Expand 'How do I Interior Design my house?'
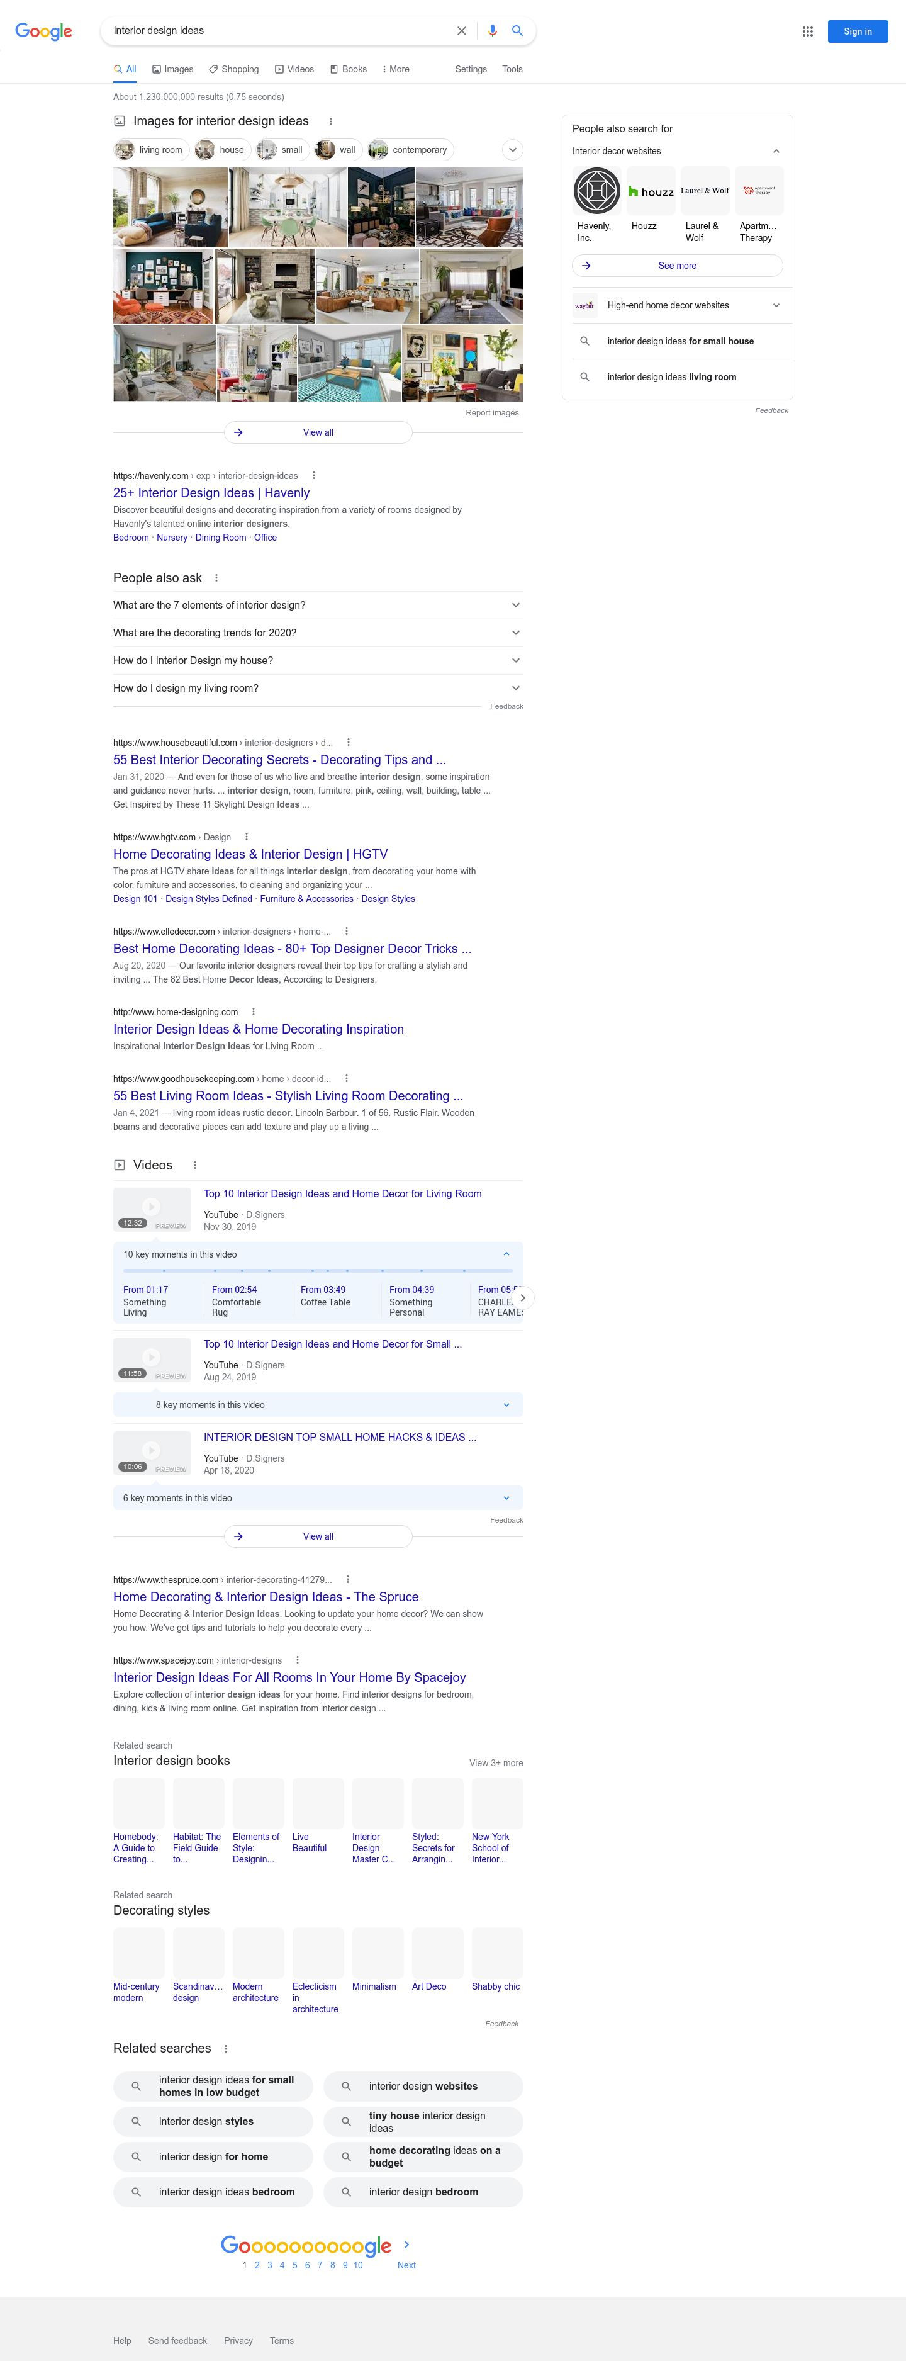Viewport: 906px width, 2361px height. (x=318, y=660)
